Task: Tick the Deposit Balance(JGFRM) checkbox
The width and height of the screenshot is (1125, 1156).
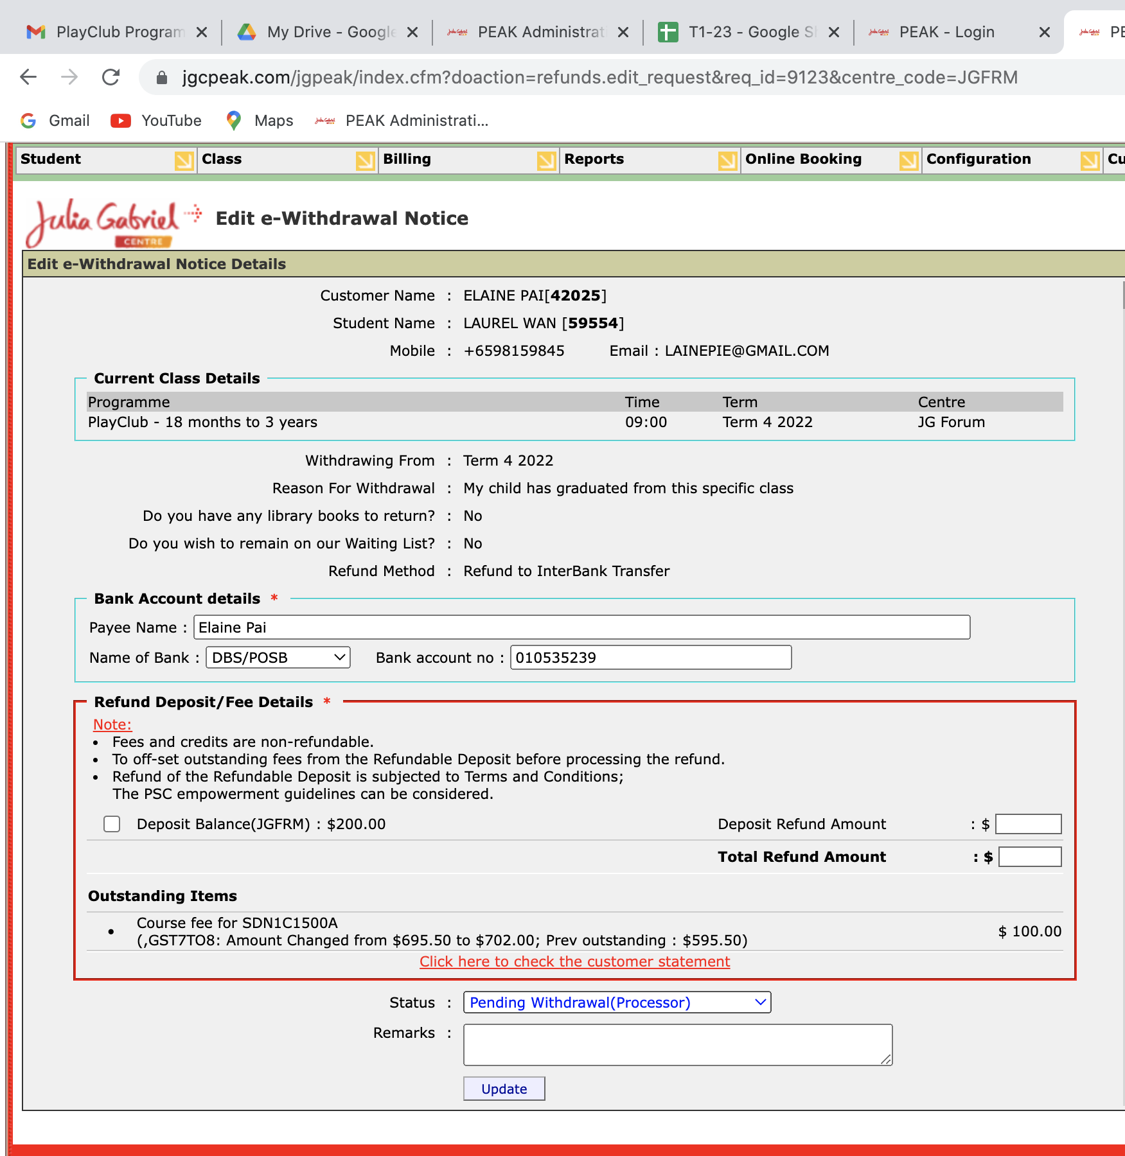Action: (112, 824)
